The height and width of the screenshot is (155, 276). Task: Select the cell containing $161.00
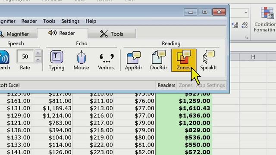[16, 101]
